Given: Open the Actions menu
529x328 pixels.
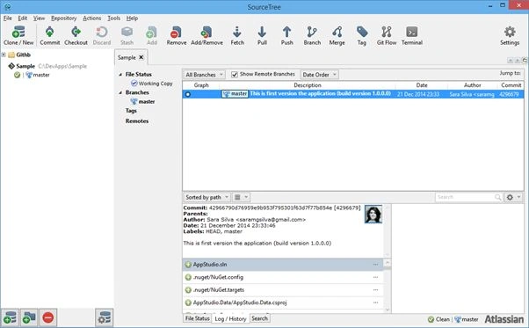Looking at the screenshot, I should pos(91,18).
